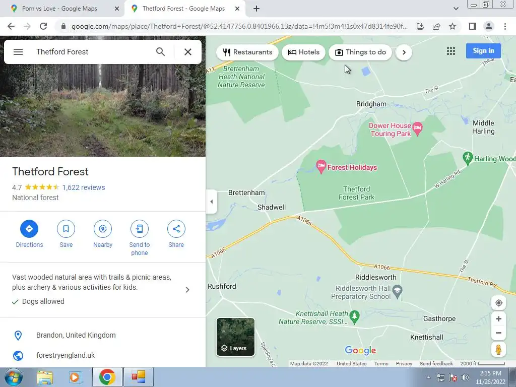This screenshot has height=387, width=516.
Task: Bookmark this page with star
Action: coord(453,26)
